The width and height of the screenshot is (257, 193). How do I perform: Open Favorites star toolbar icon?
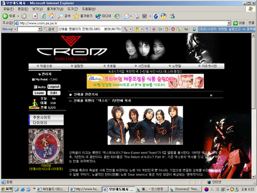(x=76, y=16)
